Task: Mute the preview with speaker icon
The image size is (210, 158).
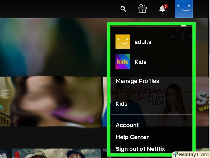Action: point(173,36)
